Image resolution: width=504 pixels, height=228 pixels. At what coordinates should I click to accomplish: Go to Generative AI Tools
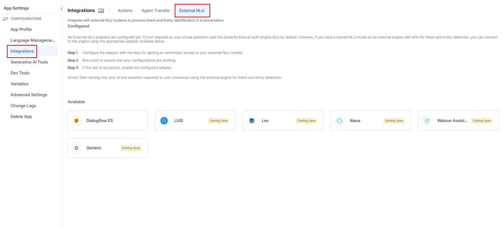click(x=29, y=62)
